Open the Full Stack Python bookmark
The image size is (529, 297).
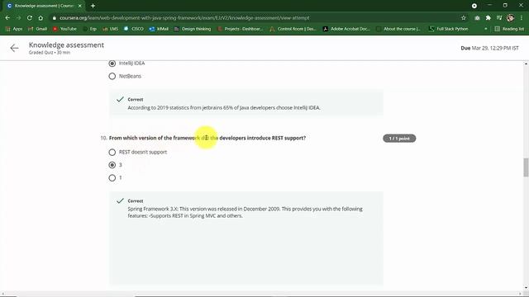[448, 29]
